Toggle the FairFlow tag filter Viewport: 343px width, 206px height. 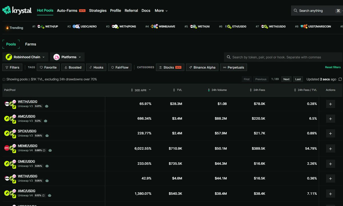(120, 67)
